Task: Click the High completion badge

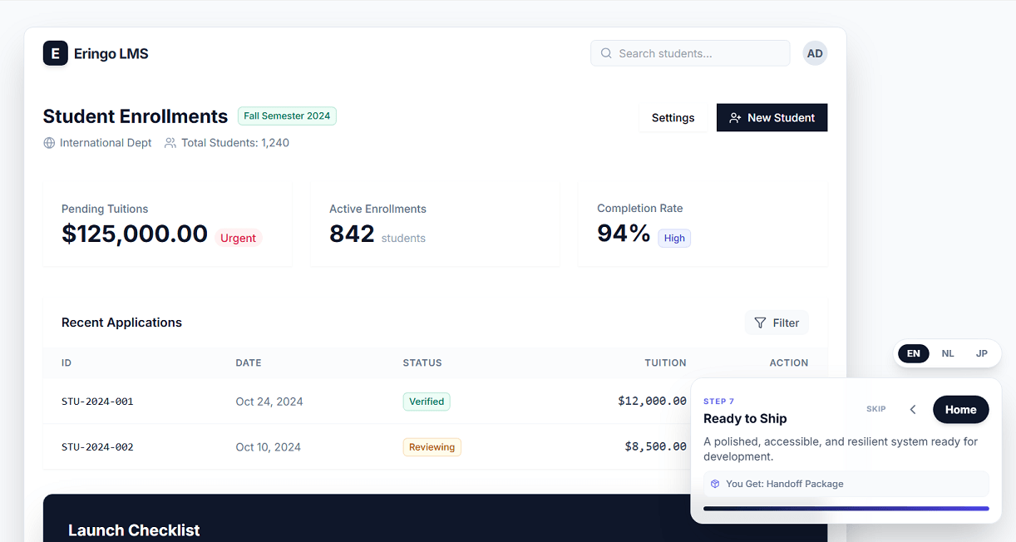Action: (x=674, y=239)
